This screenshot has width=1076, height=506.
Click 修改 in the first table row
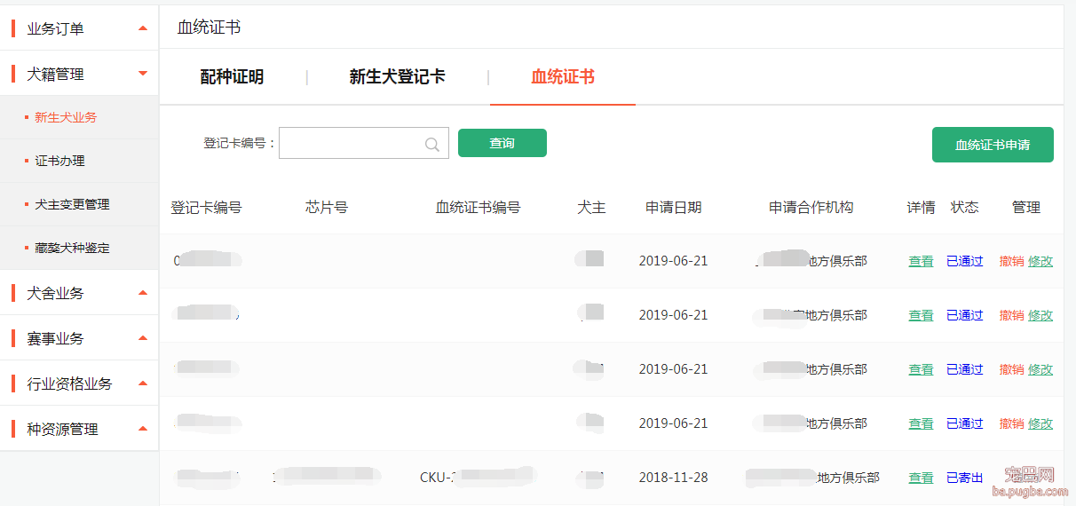click(1040, 261)
